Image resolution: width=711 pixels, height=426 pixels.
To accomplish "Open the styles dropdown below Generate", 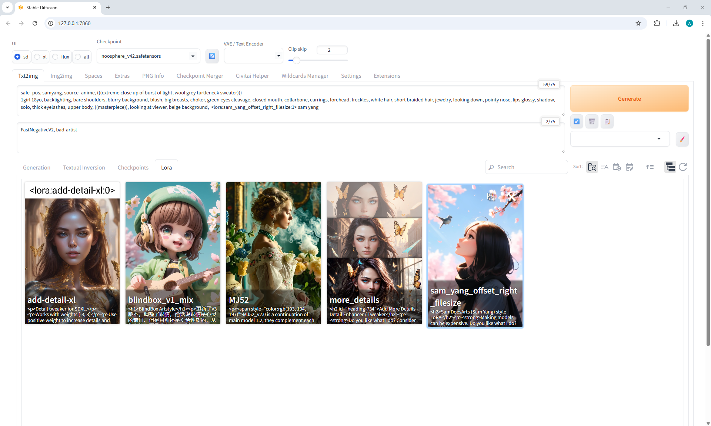I will [620, 139].
